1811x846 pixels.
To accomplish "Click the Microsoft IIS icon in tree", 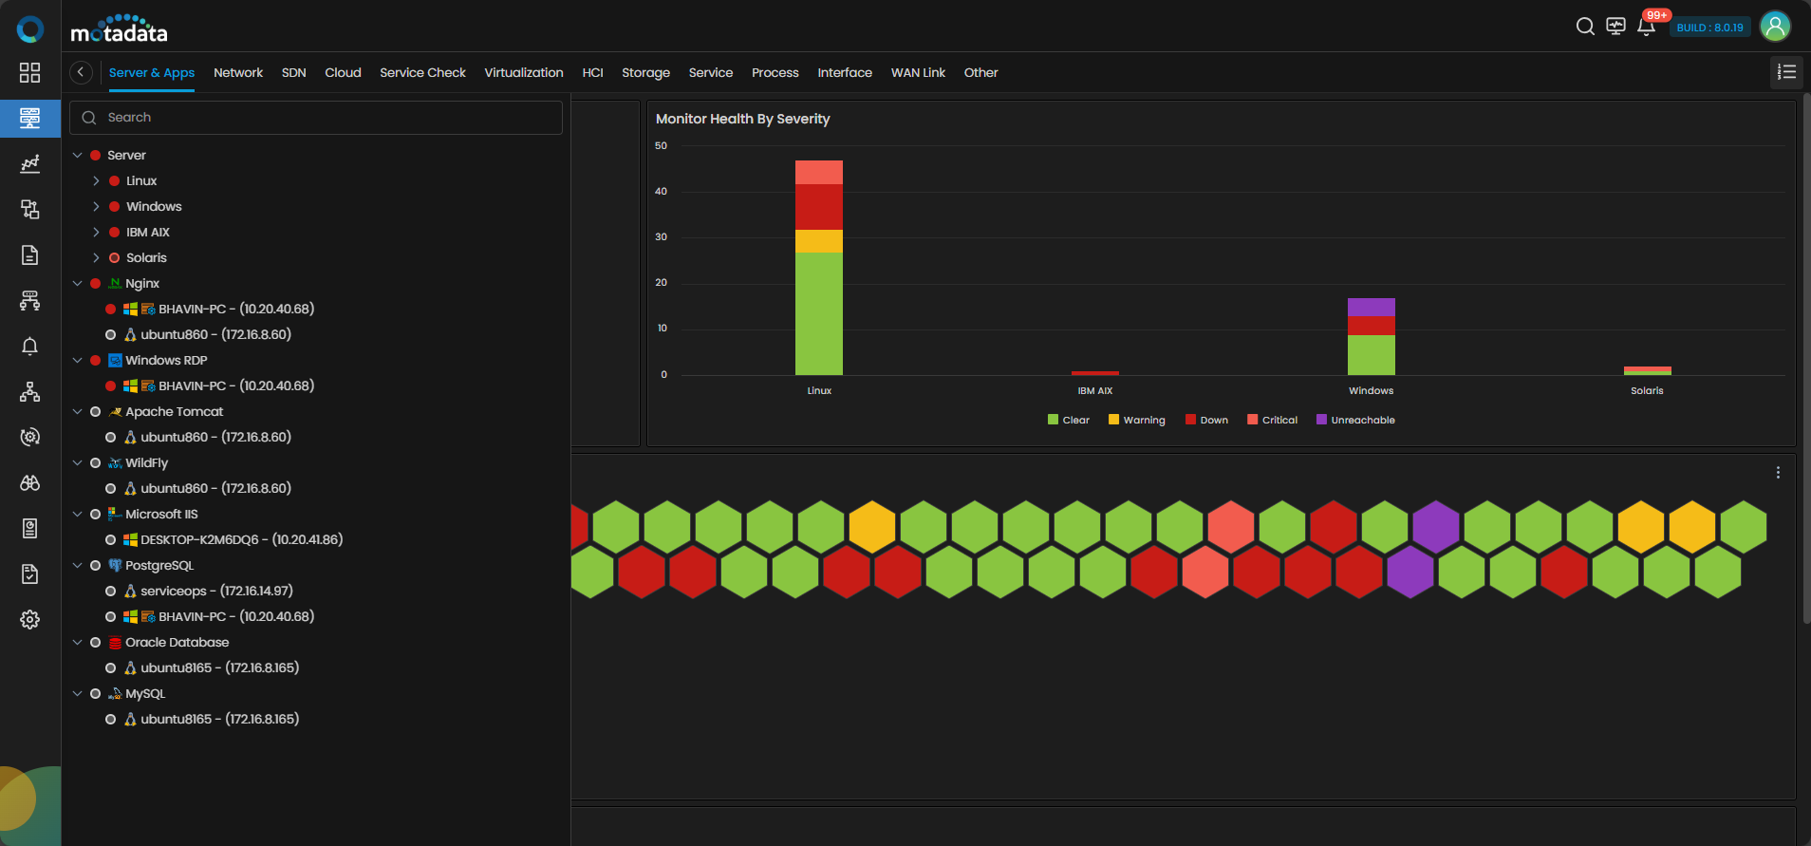I will [115, 514].
